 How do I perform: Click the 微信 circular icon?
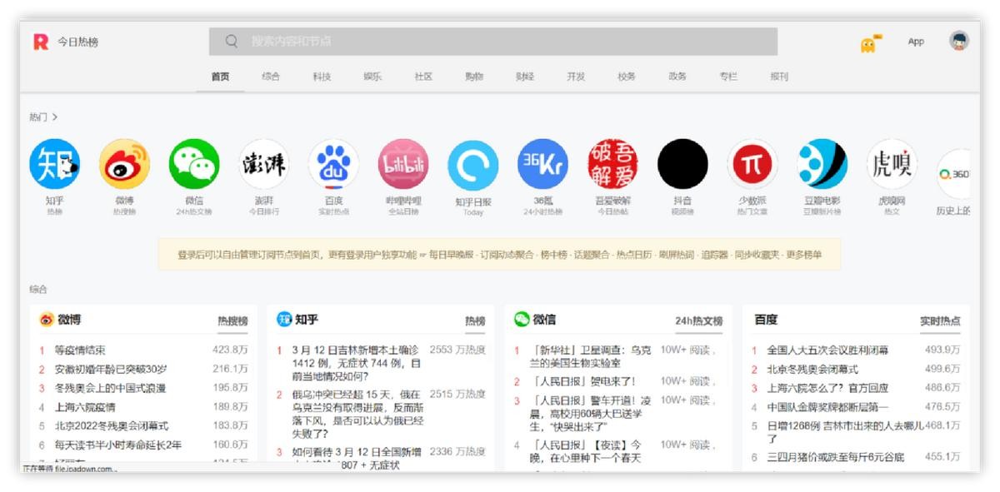(194, 165)
